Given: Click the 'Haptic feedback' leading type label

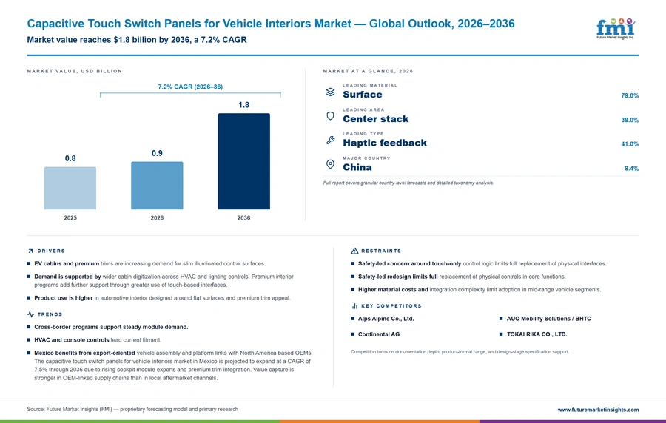Looking at the screenshot, I should click(385, 143).
